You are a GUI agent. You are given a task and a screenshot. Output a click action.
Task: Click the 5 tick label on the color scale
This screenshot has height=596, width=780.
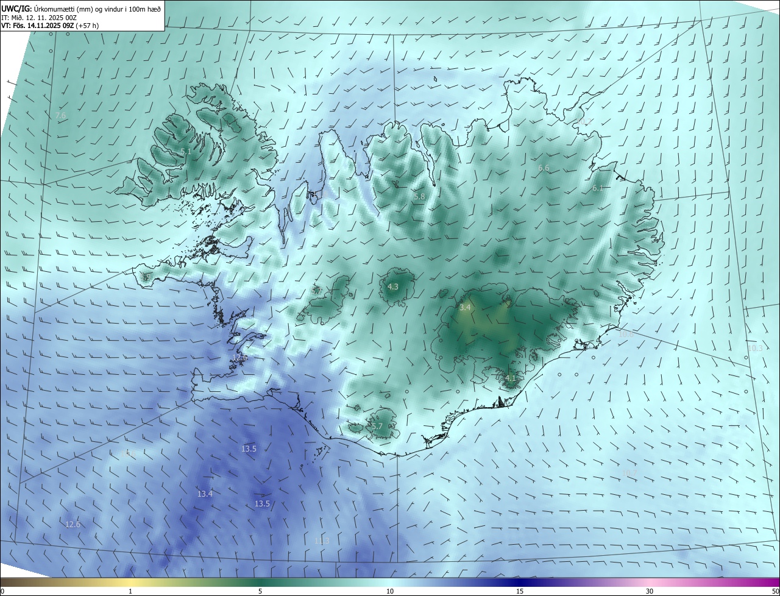click(260, 591)
